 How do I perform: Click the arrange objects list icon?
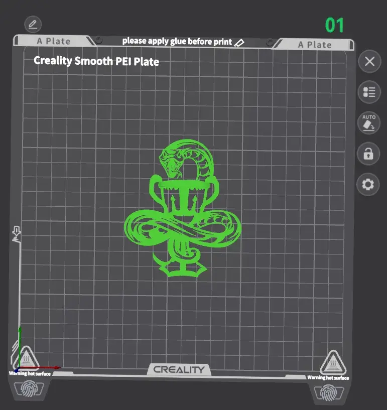369,92
